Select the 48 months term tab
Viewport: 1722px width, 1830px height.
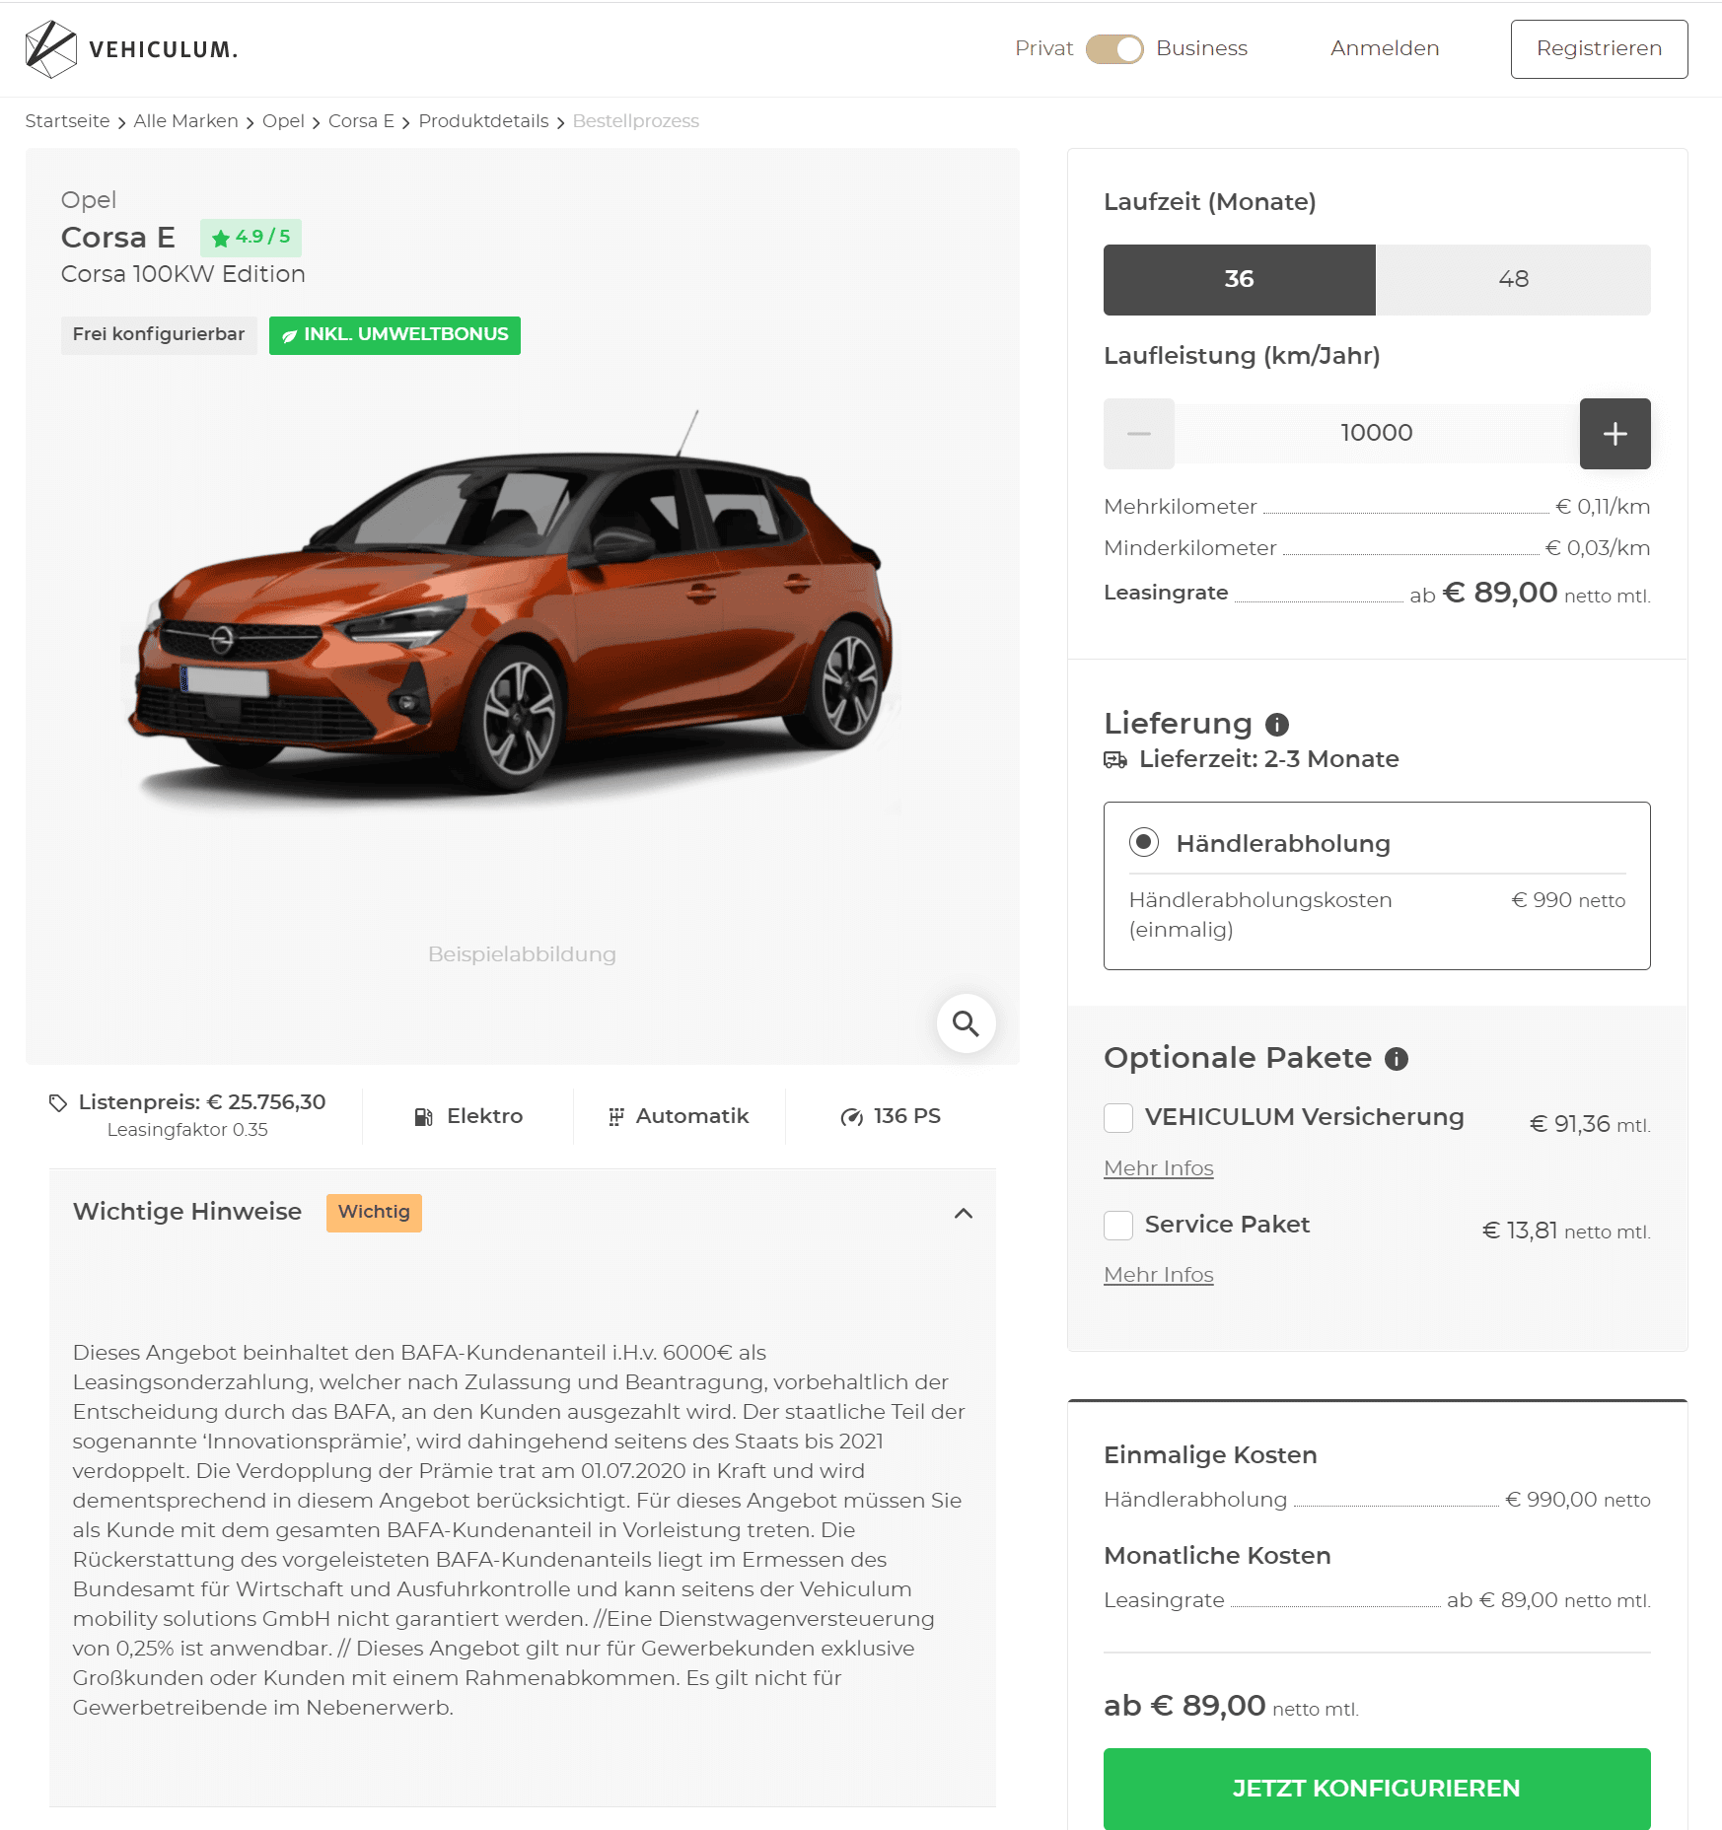(1513, 280)
